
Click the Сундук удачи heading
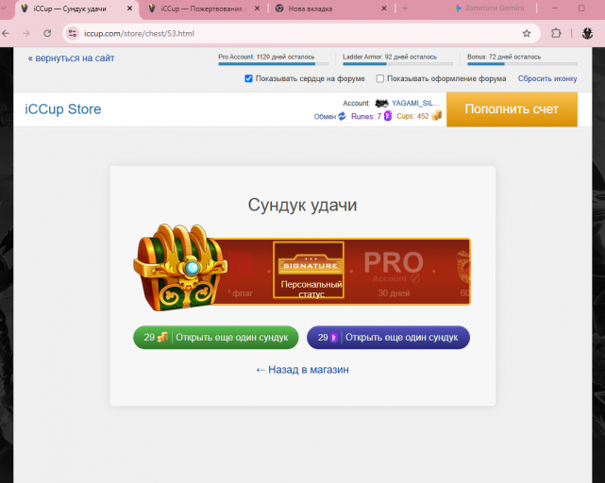coord(302,205)
